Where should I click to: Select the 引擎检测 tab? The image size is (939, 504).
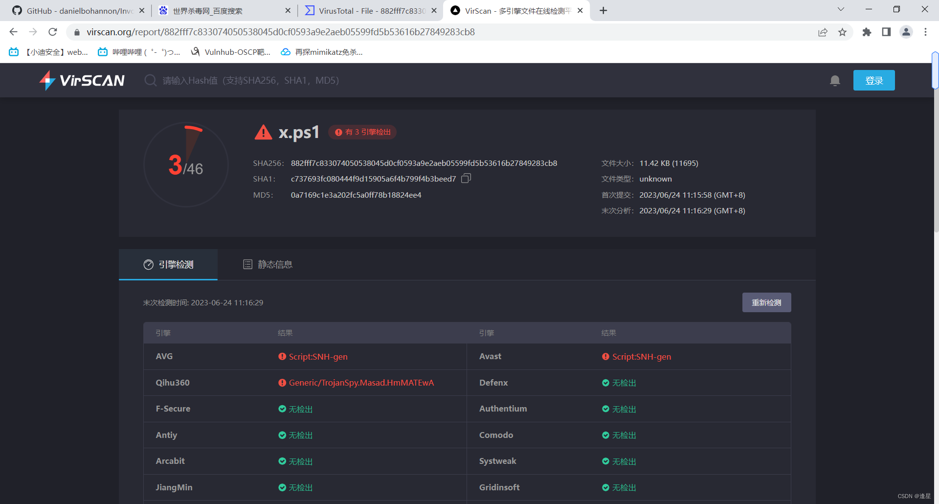tap(168, 264)
